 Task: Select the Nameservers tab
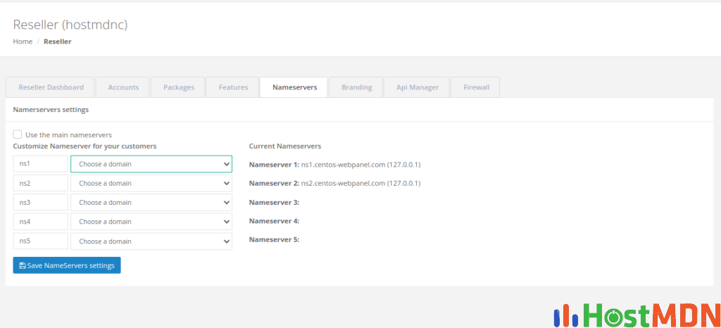pos(294,87)
